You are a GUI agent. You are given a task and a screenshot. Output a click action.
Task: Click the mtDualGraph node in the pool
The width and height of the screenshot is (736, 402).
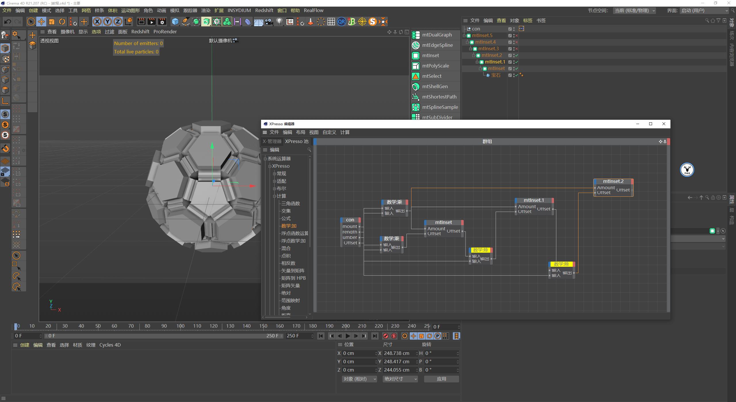click(x=436, y=34)
